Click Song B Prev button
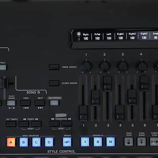This screenshot has height=158, width=158. point(26,103)
